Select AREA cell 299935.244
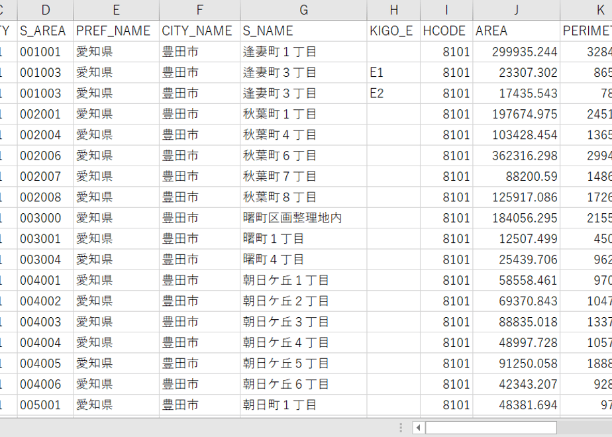 tap(517, 52)
